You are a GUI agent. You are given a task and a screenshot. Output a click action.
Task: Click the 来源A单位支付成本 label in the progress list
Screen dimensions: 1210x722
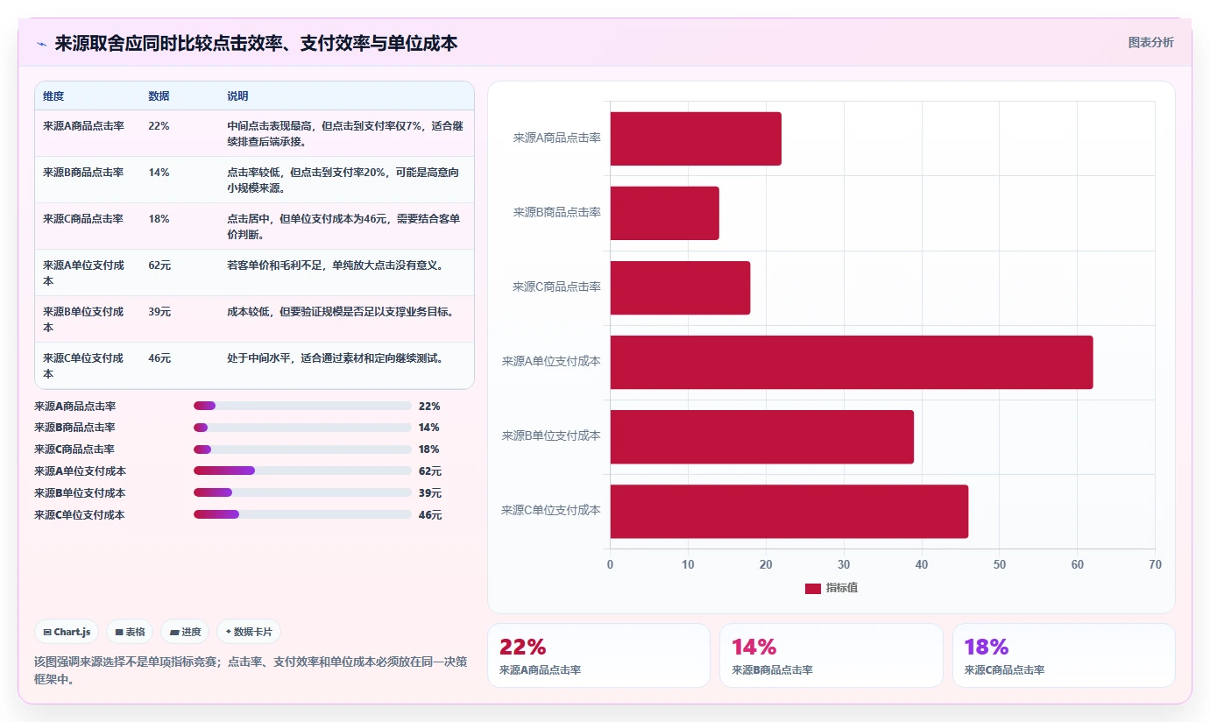pos(80,471)
